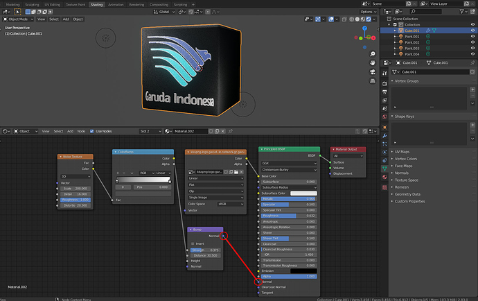Open the Tool properties tab
The width and height of the screenshot is (478, 301).
coord(384,74)
